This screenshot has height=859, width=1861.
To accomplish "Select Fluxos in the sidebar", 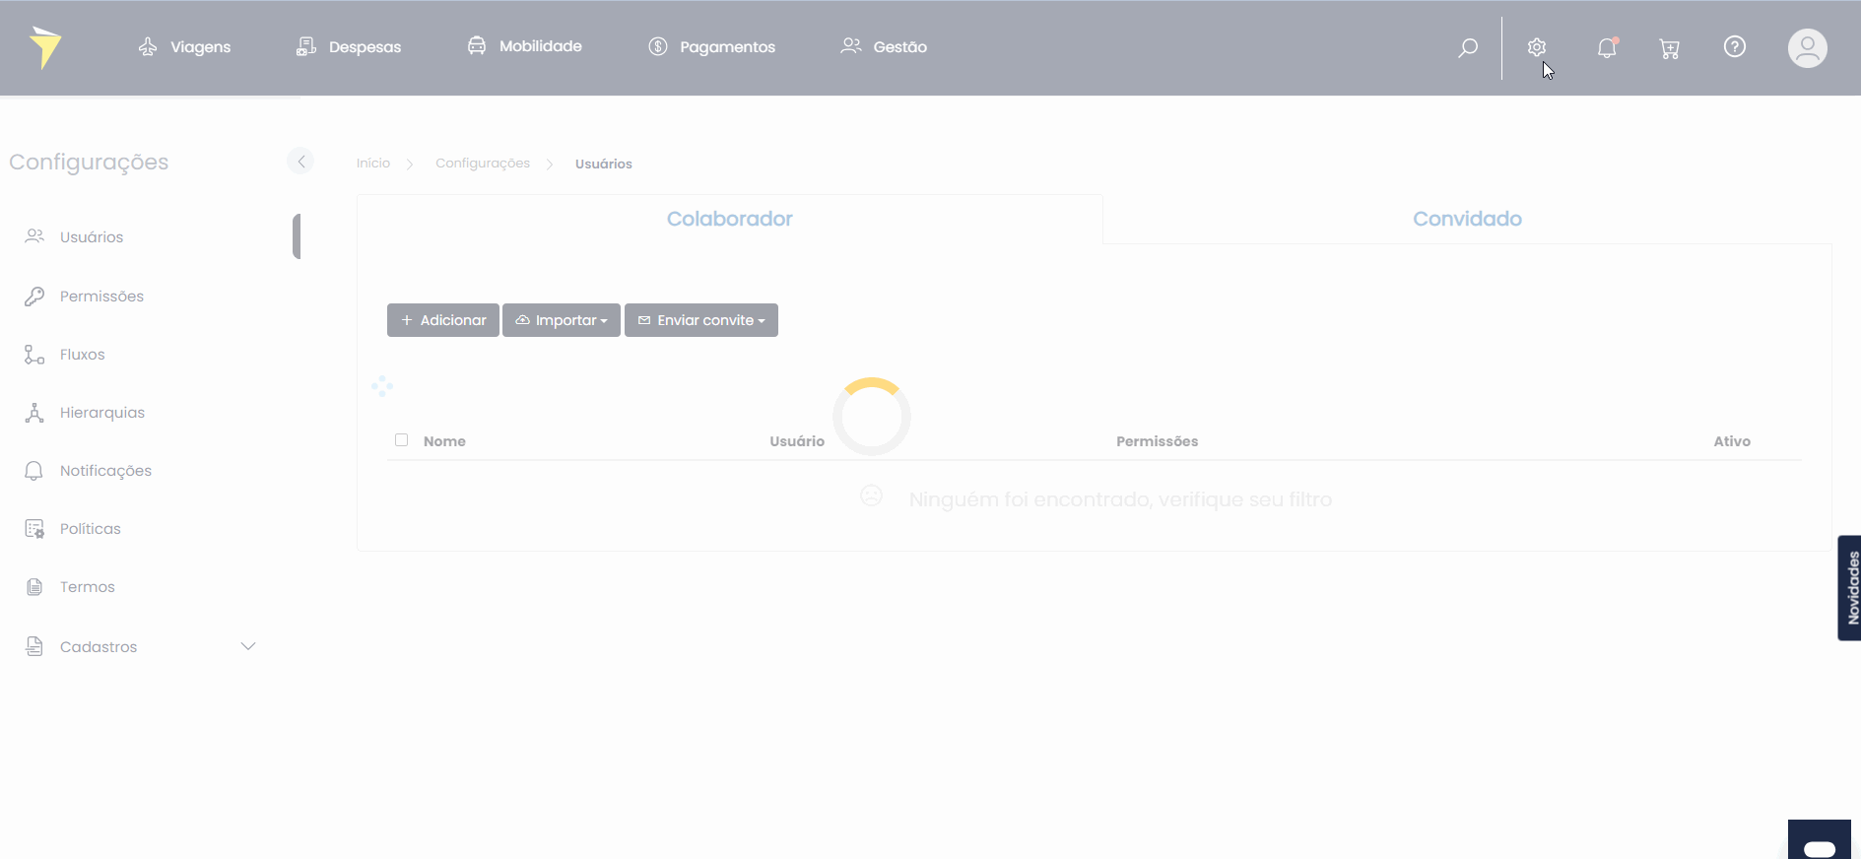I will click(x=82, y=355).
